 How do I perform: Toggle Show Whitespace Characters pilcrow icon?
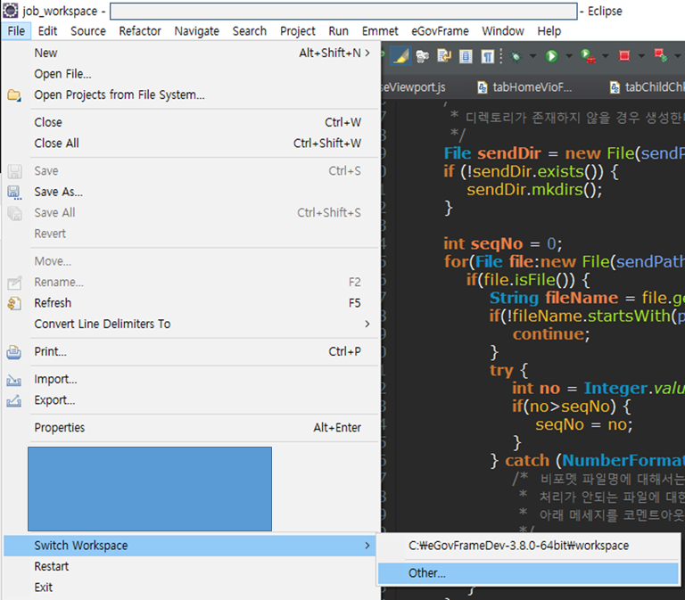pos(487,56)
